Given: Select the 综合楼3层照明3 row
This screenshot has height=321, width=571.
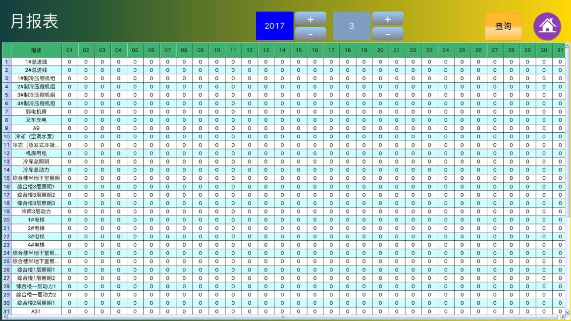Looking at the screenshot, I should pyautogui.click(x=284, y=203).
